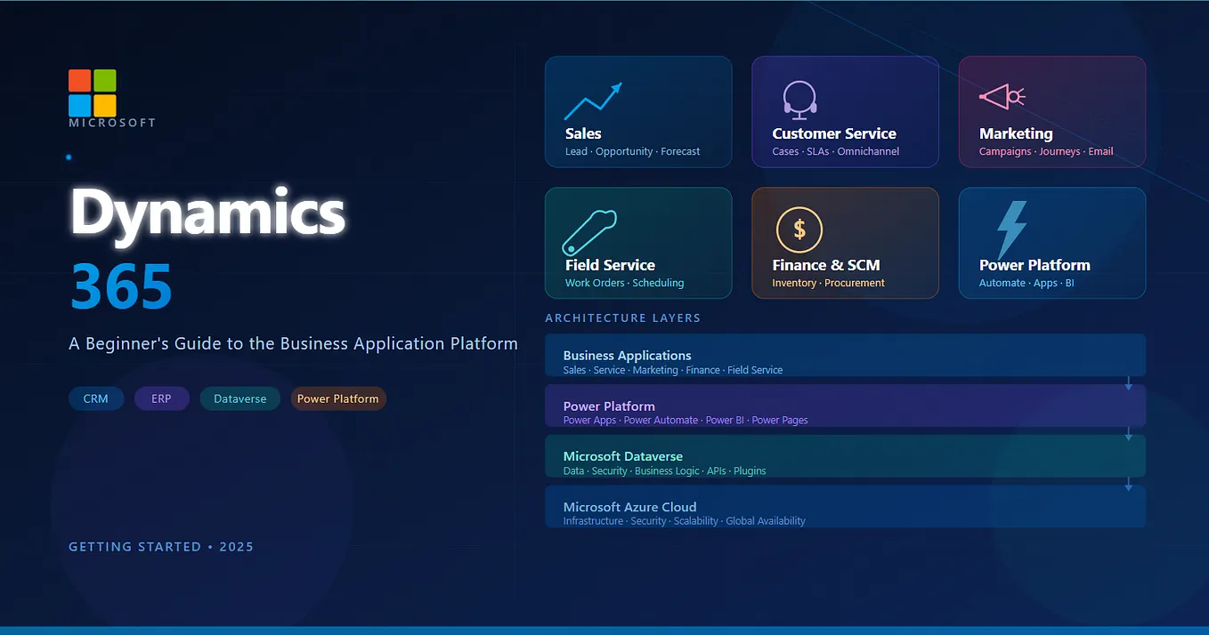The height and width of the screenshot is (635, 1209).
Task: Open the Finance & SCM card title
Action: (826, 265)
